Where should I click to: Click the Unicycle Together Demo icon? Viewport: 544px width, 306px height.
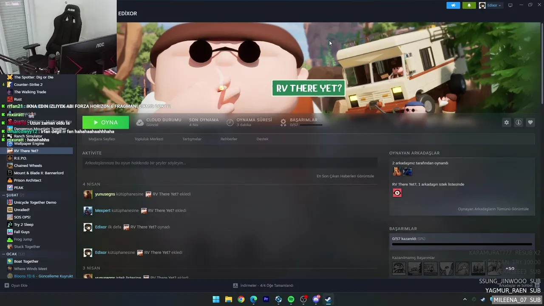click(x=10, y=202)
